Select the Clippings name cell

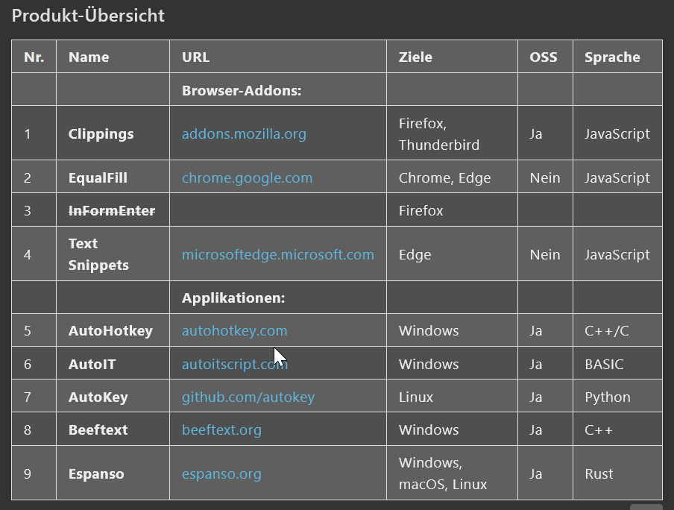click(101, 134)
